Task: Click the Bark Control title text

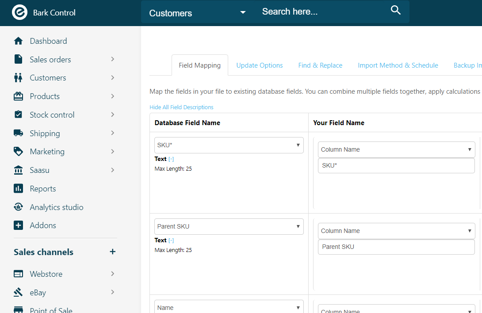Action: click(x=54, y=13)
